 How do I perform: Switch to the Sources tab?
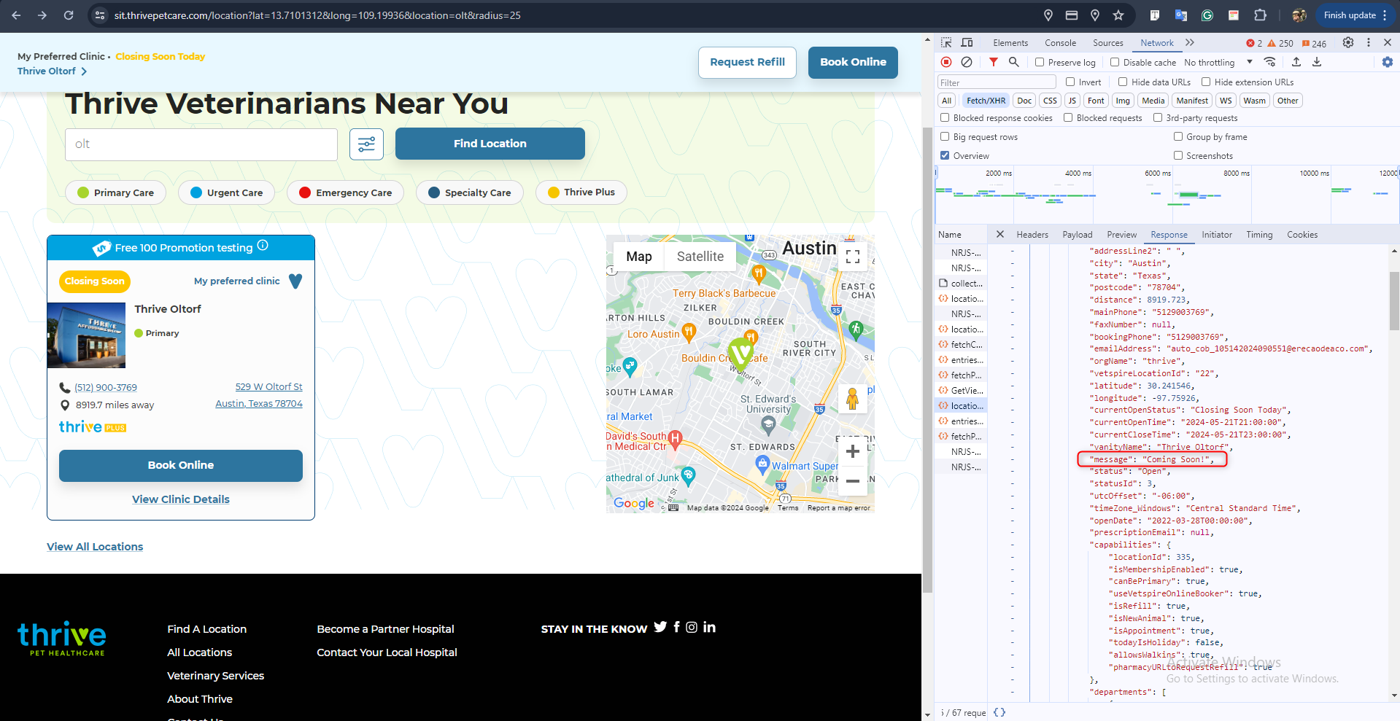tap(1107, 43)
